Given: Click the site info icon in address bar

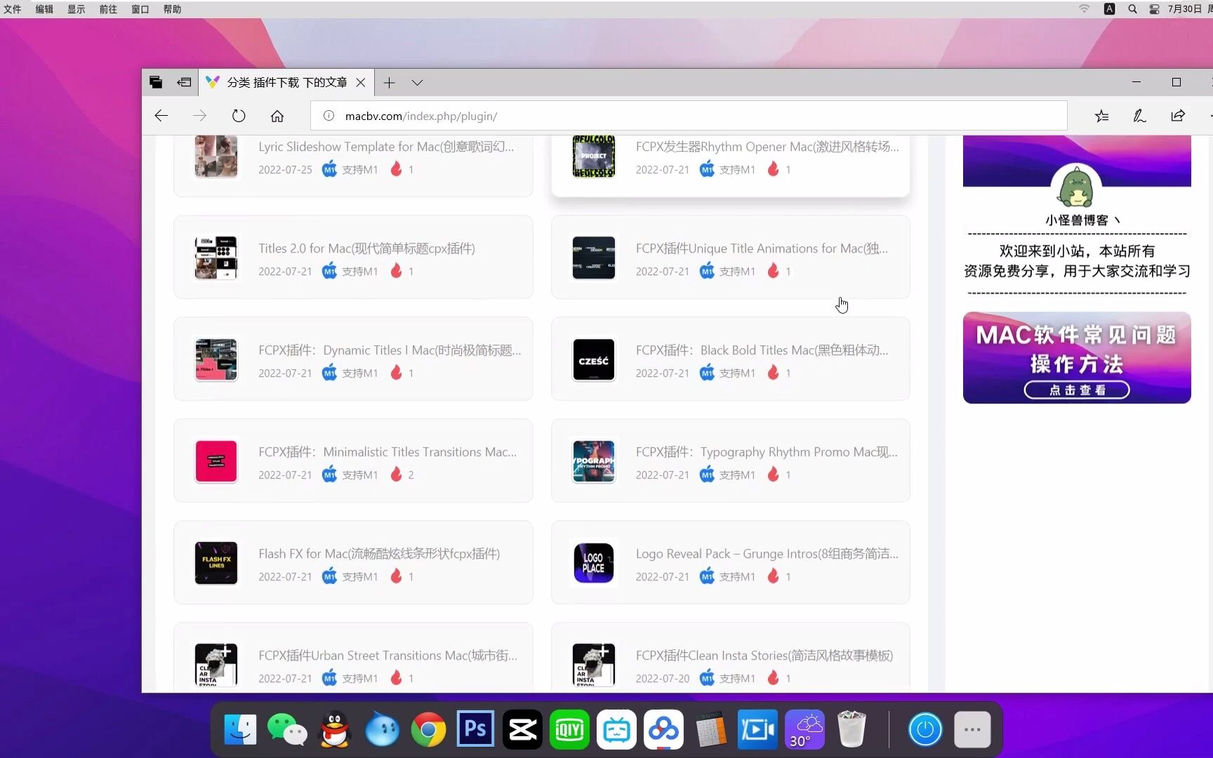Looking at the screenshot, I should (329, 116).
